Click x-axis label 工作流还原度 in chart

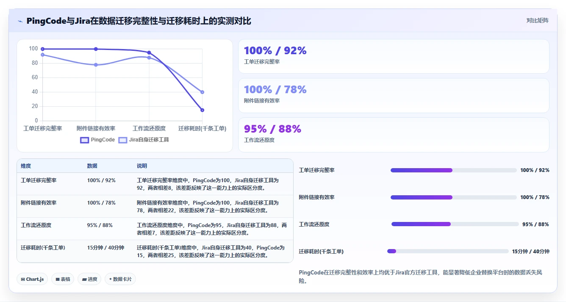pos(149,129)
